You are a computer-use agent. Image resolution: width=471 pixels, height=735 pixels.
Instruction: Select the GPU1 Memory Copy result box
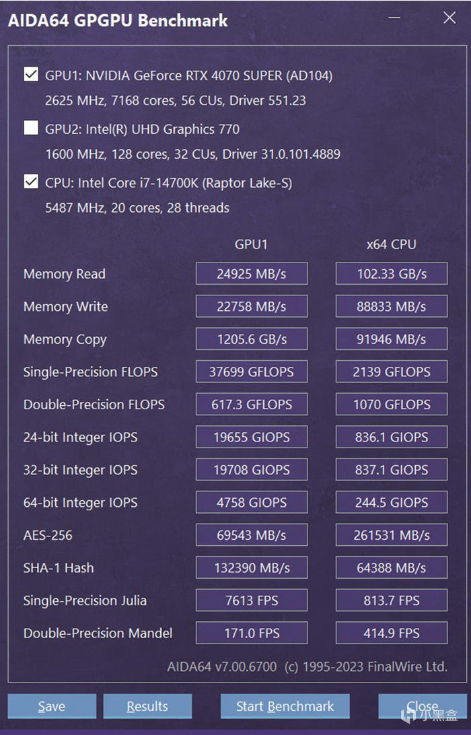(x=251, y=339)
